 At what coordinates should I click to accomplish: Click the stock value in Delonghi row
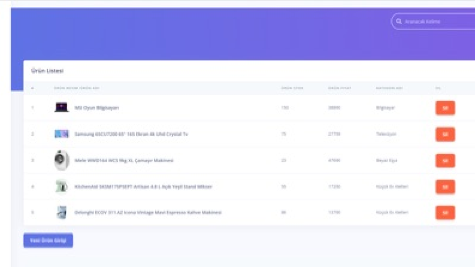click(283, 213)
